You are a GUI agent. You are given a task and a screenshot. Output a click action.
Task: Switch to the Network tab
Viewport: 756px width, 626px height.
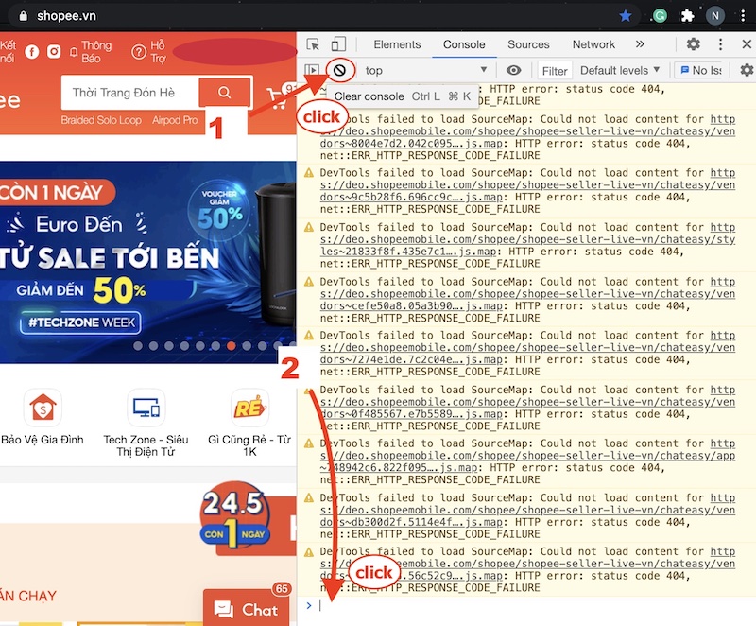[593, 44]
